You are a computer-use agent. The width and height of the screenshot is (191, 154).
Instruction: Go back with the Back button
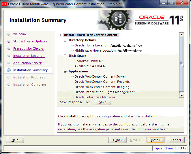(117, 140)
